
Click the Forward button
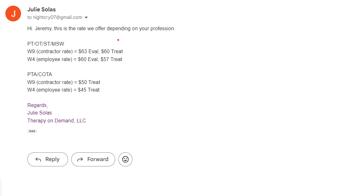93,159
